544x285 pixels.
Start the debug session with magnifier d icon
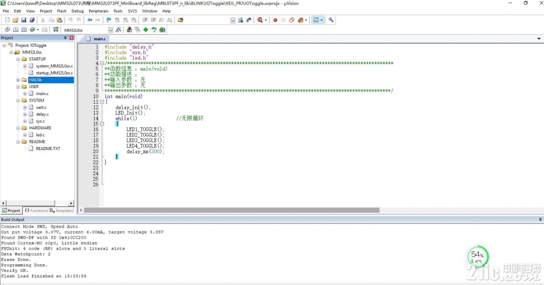tap(260, 20)
